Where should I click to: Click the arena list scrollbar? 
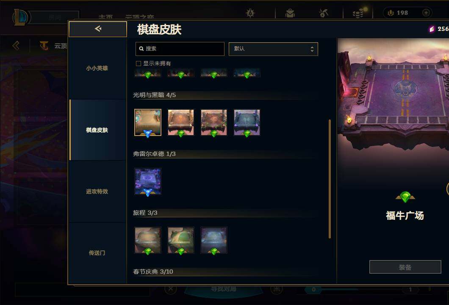330,179
